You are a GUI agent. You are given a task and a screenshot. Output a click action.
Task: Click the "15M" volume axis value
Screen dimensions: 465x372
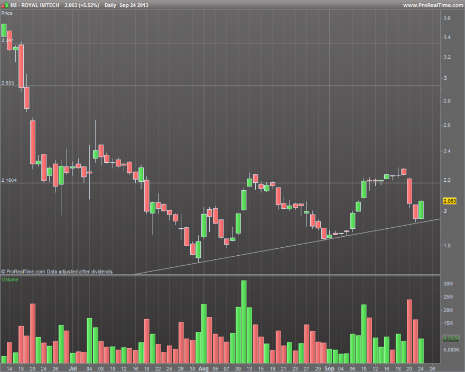tap(448, 323)
